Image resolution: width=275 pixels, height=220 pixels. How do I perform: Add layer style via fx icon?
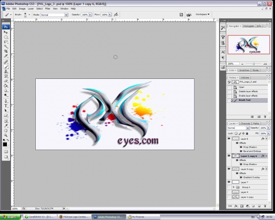236,206
